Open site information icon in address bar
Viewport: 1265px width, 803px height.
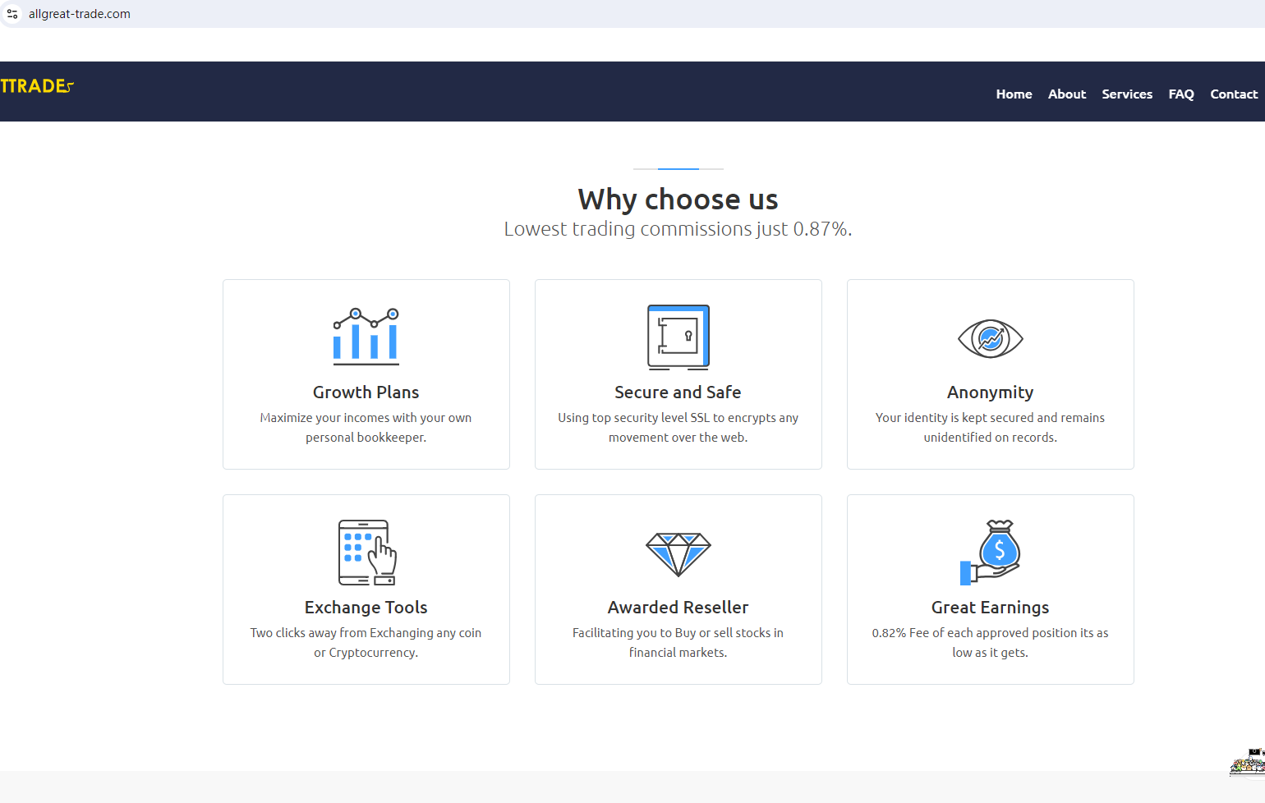tap(12, 14)
